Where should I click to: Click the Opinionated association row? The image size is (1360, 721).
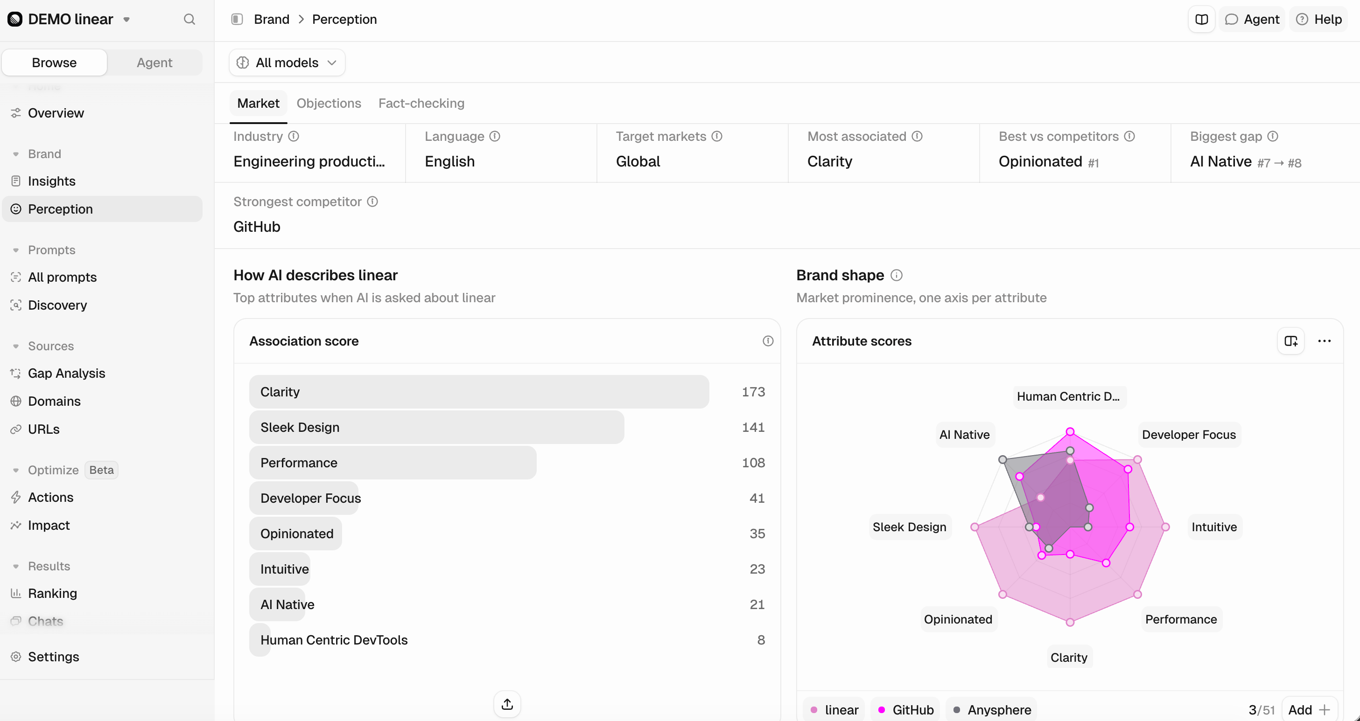pos(507,534)
